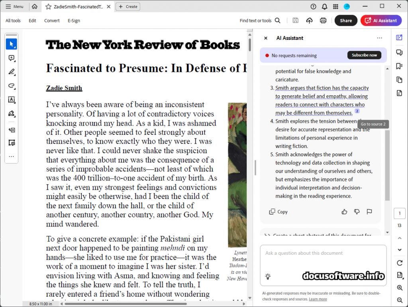Choose the Highlight pen tool
The height and width of the screenshot is (307, 408).
[x=11, y=72]
